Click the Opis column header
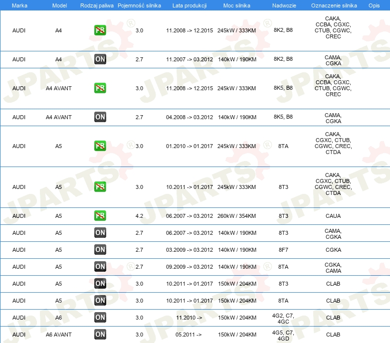 374,5
